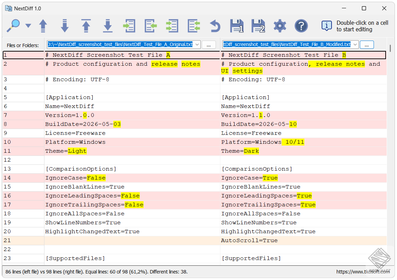Select left 'IgnoreAllSpaces=False' cell

coord(132,214)
